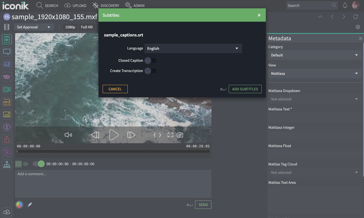The image size is (364, 218).
Task: Select the scenes/faces panel icon in sidebar
Action: 7,77
